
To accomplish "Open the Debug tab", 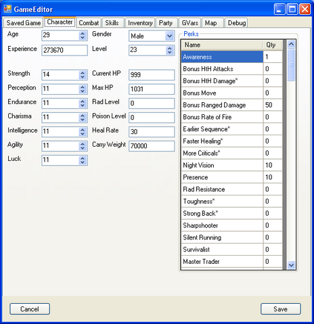I will tap(237, 23).
